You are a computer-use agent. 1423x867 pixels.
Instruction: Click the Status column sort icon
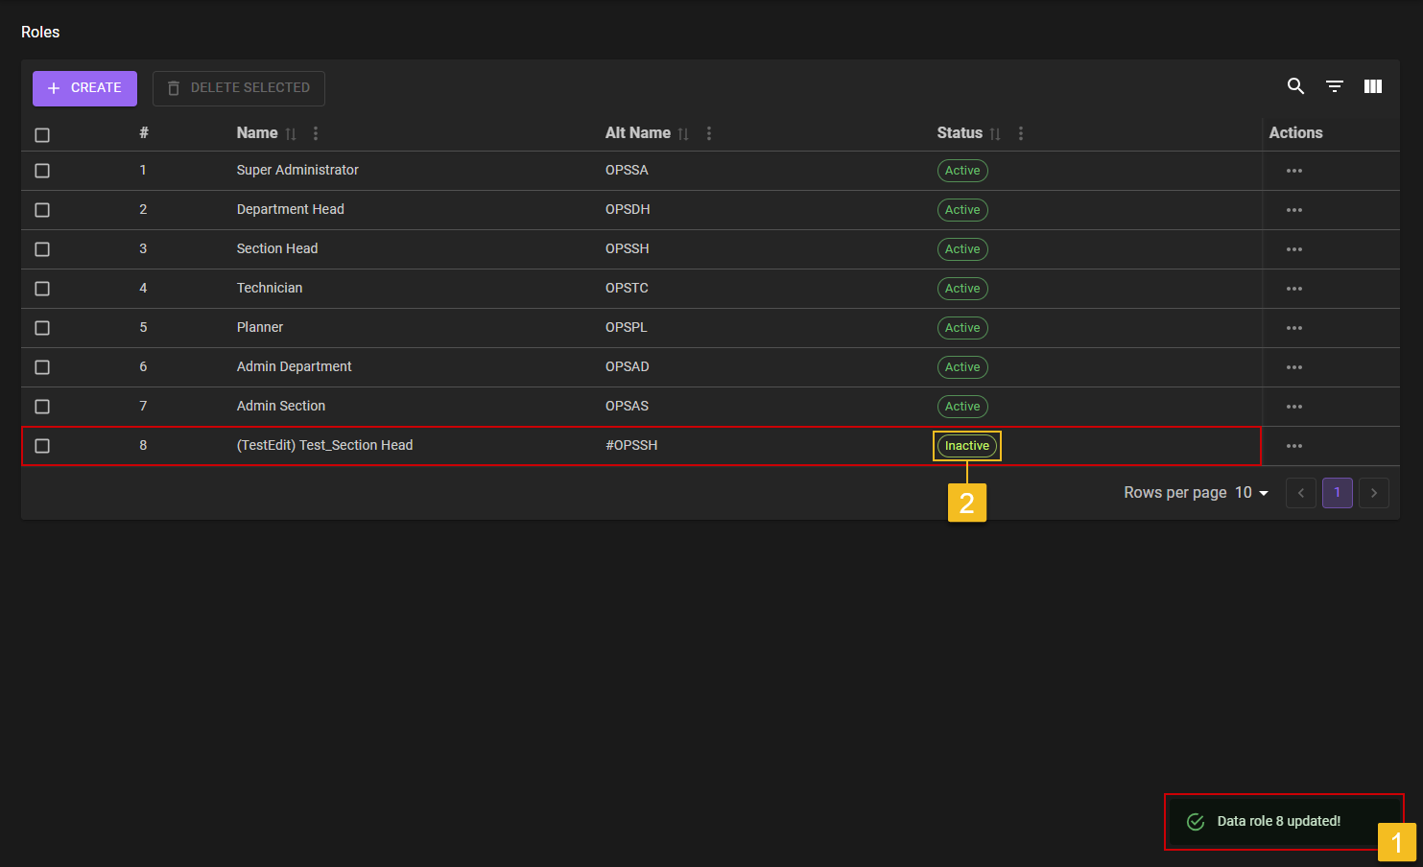click(995, 134)
